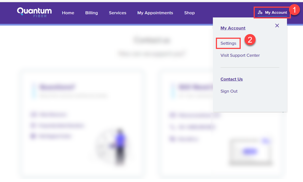Open Settings from the account menu
The height and width of the screenshot is (182, 303).
(228, 43)
